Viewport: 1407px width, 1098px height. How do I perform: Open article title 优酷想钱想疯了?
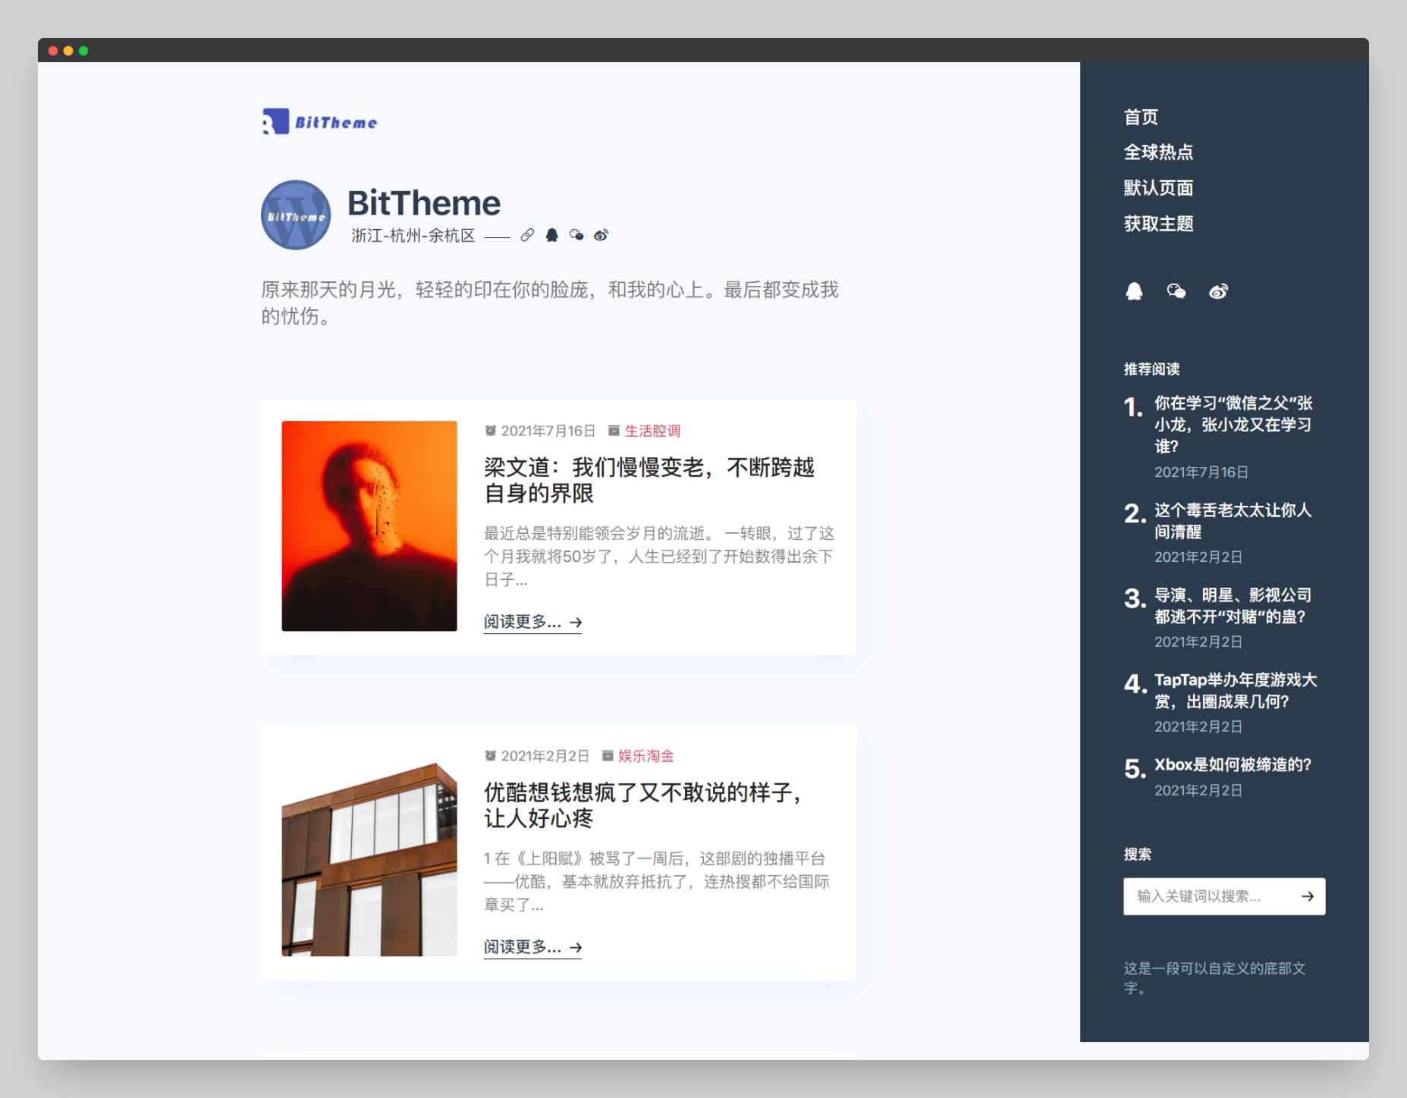(643, 805)
